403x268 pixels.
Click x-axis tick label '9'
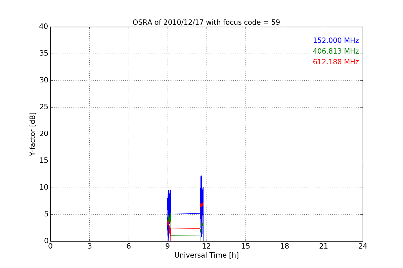[x=168, y=246]
